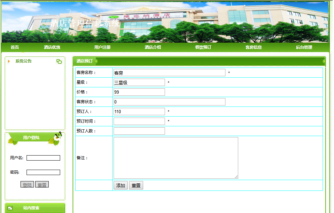The image size is (334, 213).
Task: Click inside the 备注 text area
Action: 176,158
